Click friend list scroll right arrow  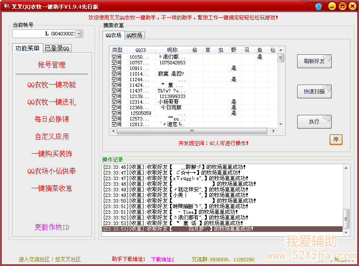tap(273, 131)
